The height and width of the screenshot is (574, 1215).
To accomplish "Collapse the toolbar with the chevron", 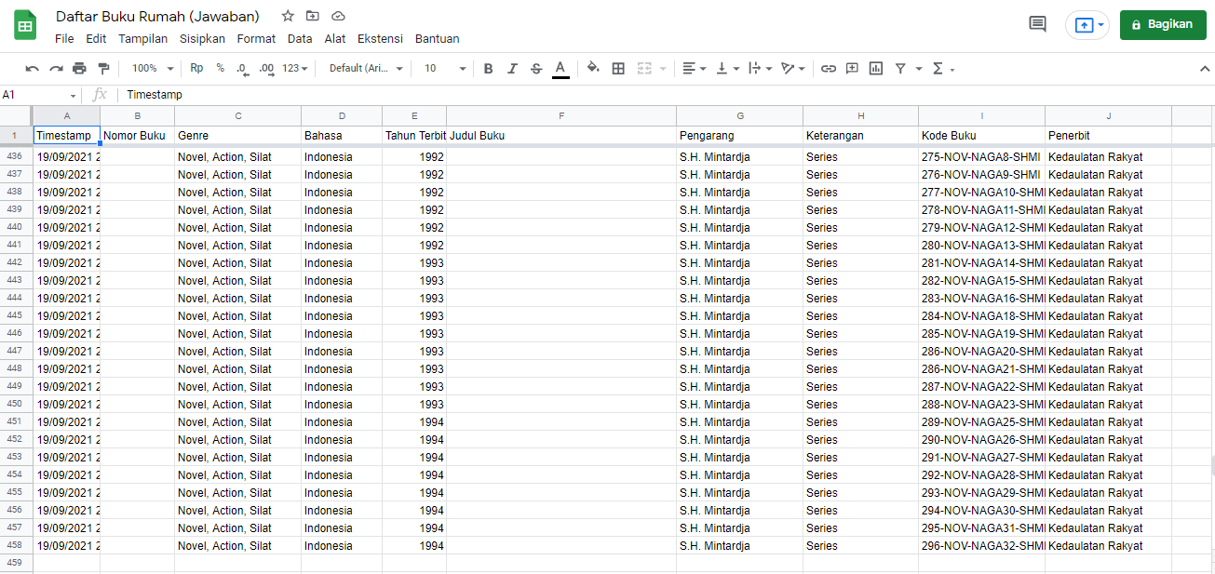I will click(x=1206, y=69).
